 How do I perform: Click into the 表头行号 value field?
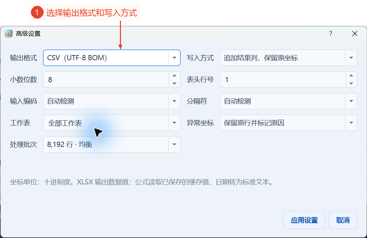[x=283, y=79]
